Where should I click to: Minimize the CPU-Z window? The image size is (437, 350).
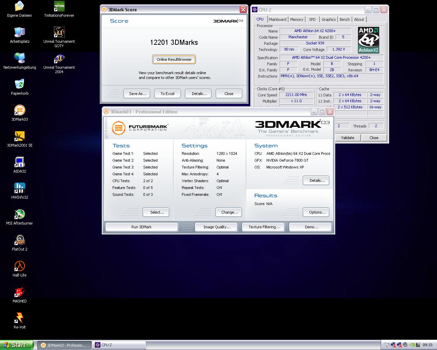[x=368, y=10]
